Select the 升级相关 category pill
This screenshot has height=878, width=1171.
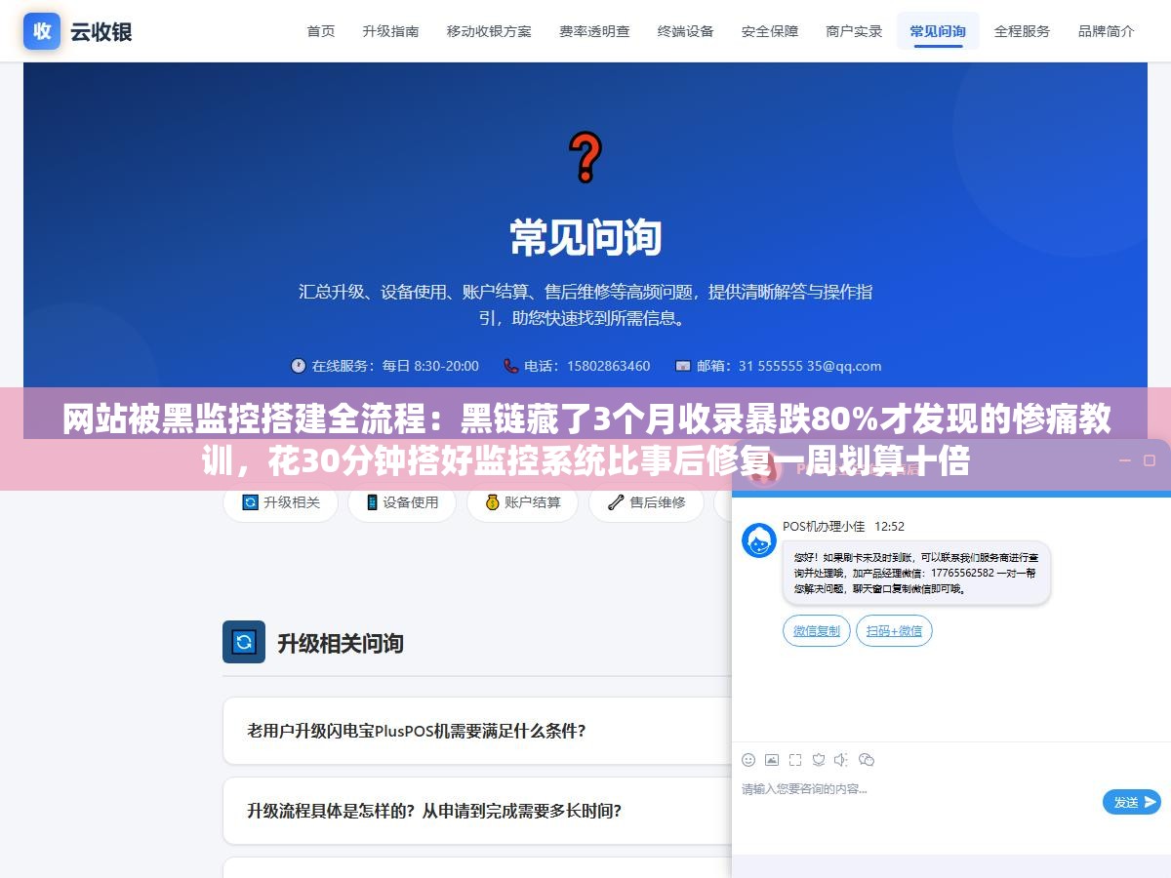(280, 502)
